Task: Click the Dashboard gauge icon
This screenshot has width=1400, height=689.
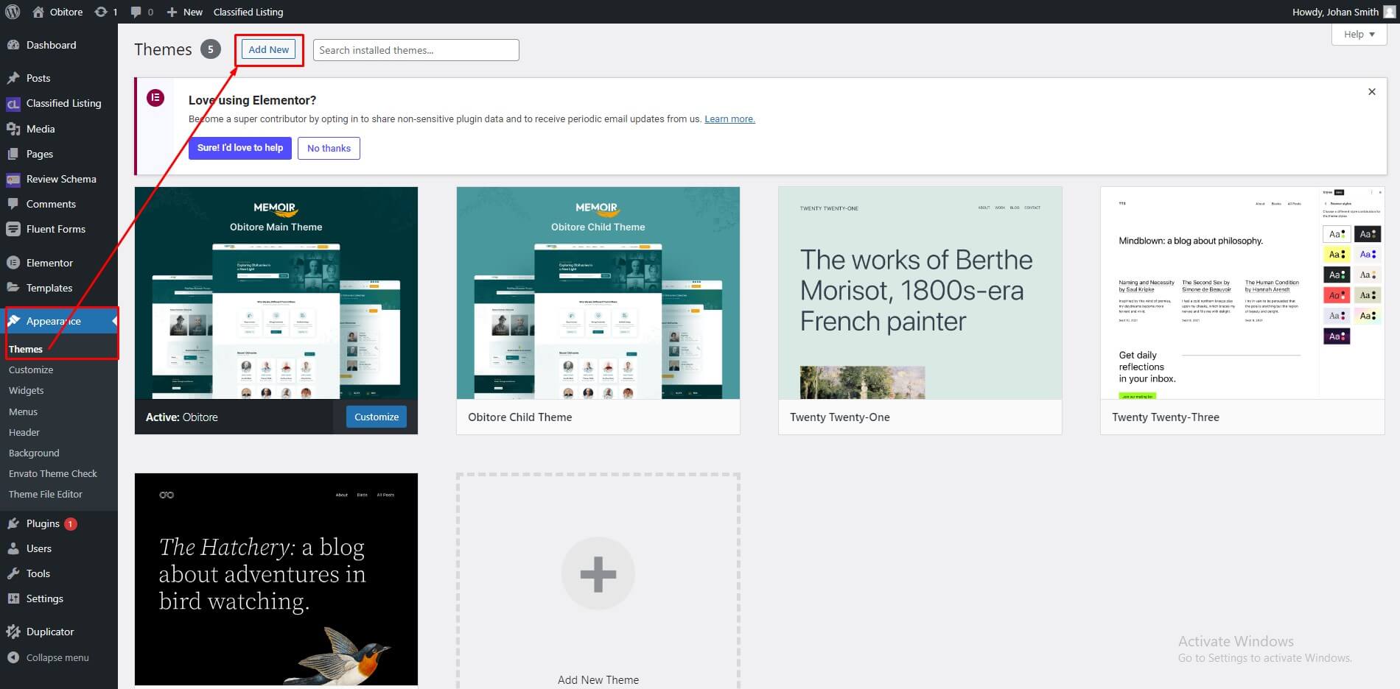Action: [13, 45]
